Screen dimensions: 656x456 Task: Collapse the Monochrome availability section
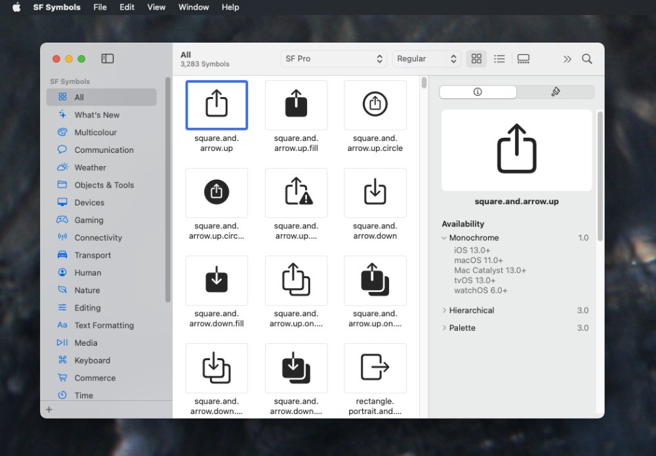point(444,238)
